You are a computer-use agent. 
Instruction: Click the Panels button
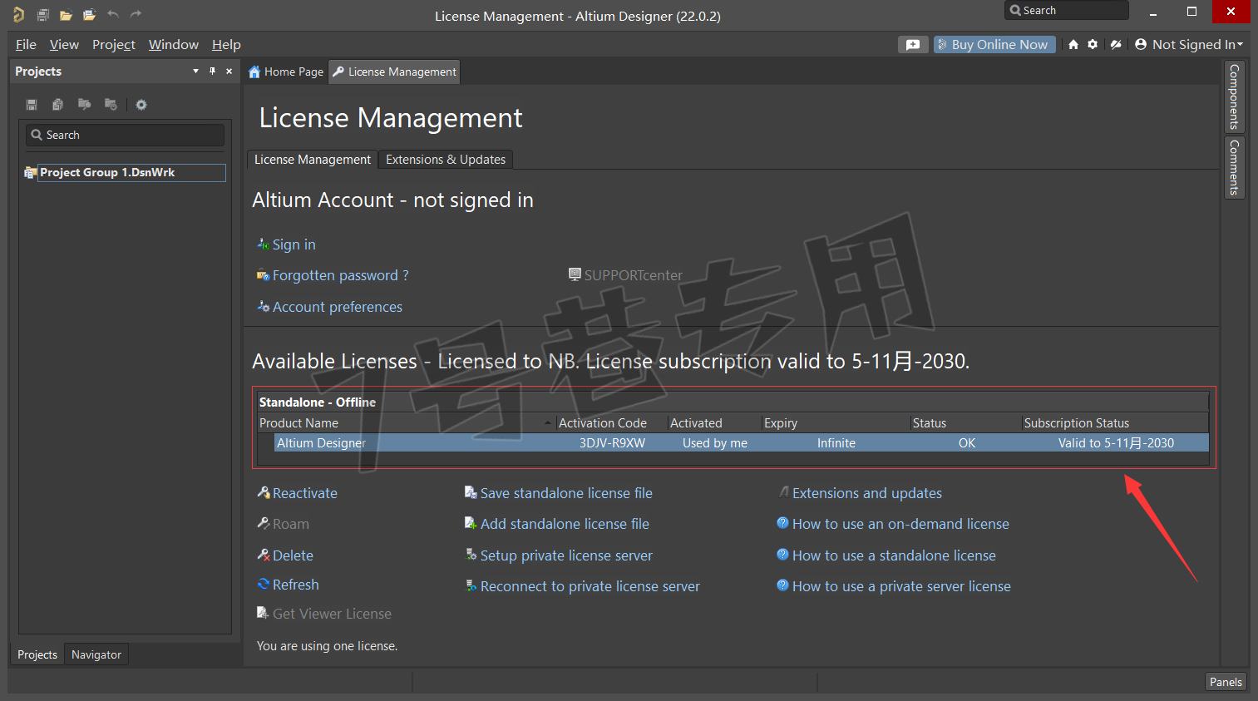pos(1226,682)
